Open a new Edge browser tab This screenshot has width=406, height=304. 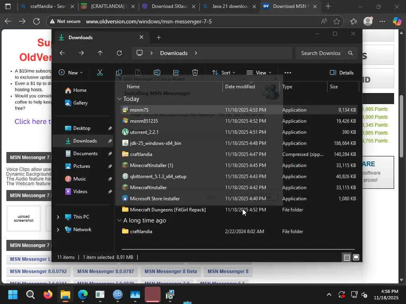point(328,6)
